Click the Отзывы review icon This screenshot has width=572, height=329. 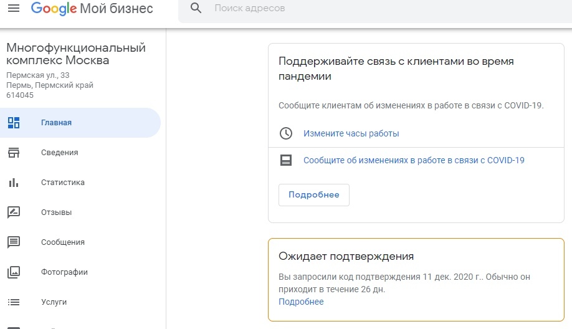click(x=14, y=212)
